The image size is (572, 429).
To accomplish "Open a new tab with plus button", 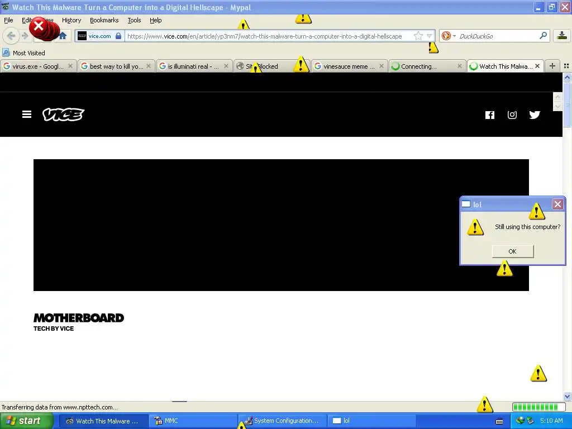I will [552, 66].
